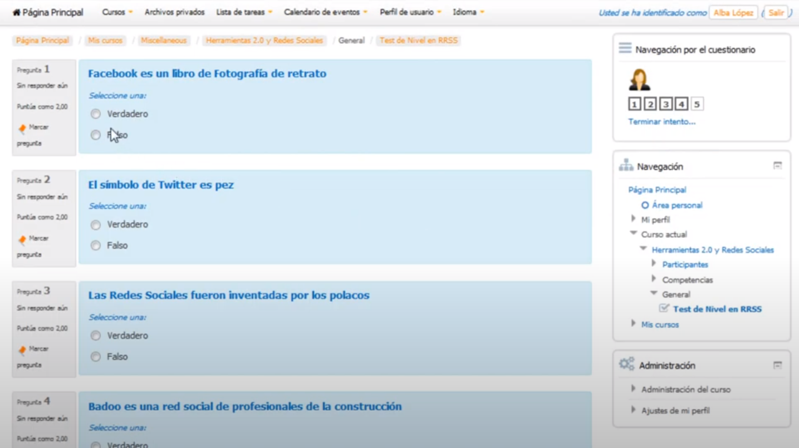Screen dimensions: 799x448
Task: Open the Calendario de eventos dropdown
Action: (x=326, y=12)
